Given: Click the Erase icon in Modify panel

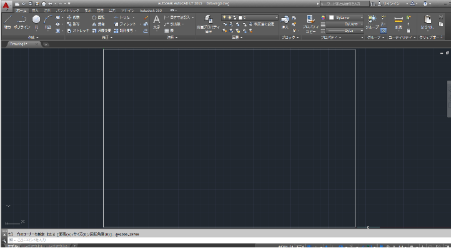Looking at the screenshot, I should [x=146, y=17].
